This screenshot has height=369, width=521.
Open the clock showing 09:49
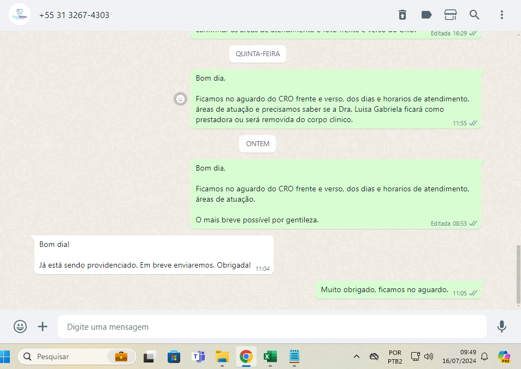459,356
